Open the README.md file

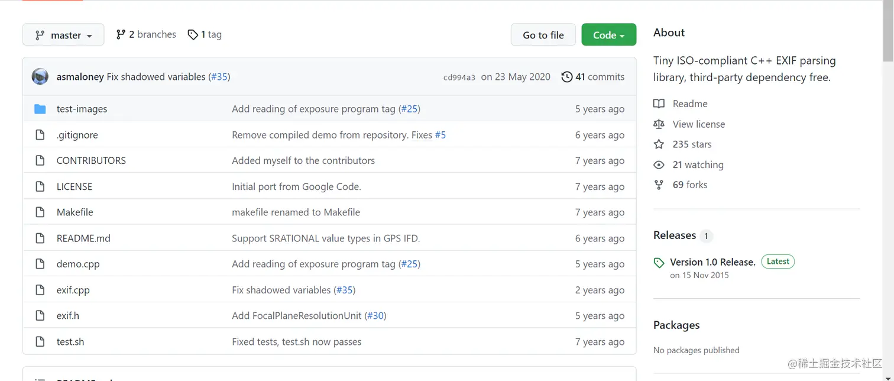point(83,238)
